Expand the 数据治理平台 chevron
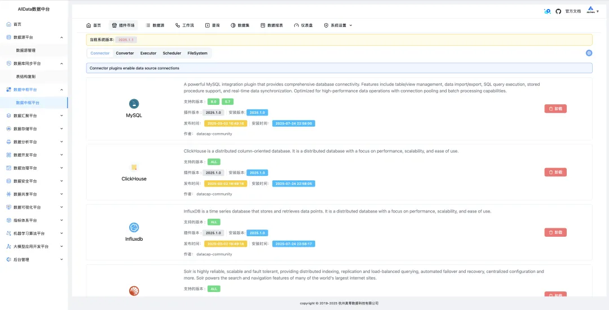The height and width of the screenshot is (310, 609). [x=62, y=168]
